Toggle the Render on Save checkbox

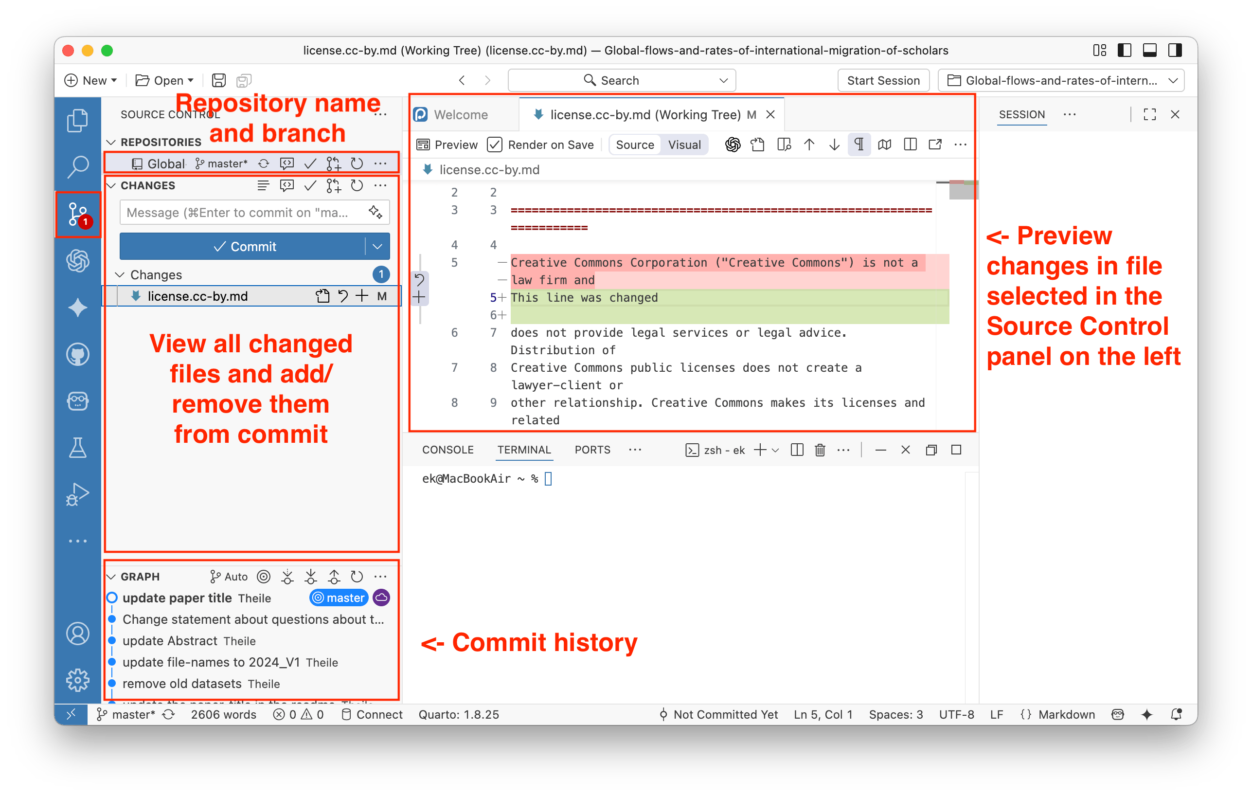coord(495,145)
